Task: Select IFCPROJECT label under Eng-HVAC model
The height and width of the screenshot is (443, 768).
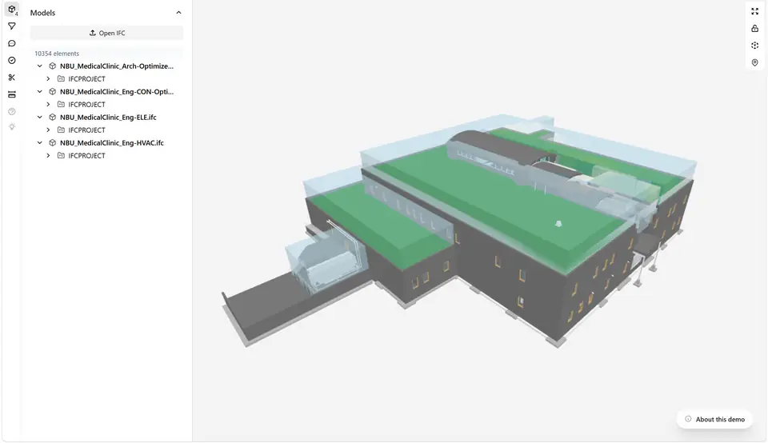Action: point(86,156)
